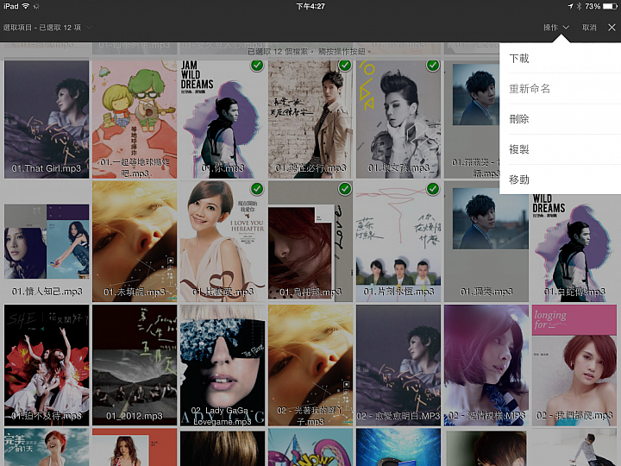Select the 02 - 光著我的腳丫子.mp3 file
The height and width of the screenshot is (466, 621).
click(310, 365)
